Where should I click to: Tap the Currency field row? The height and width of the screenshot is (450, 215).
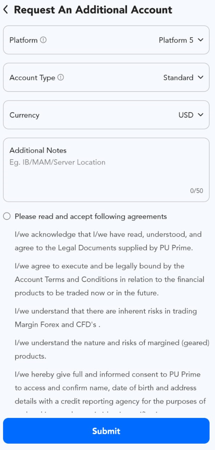point(106,115)
